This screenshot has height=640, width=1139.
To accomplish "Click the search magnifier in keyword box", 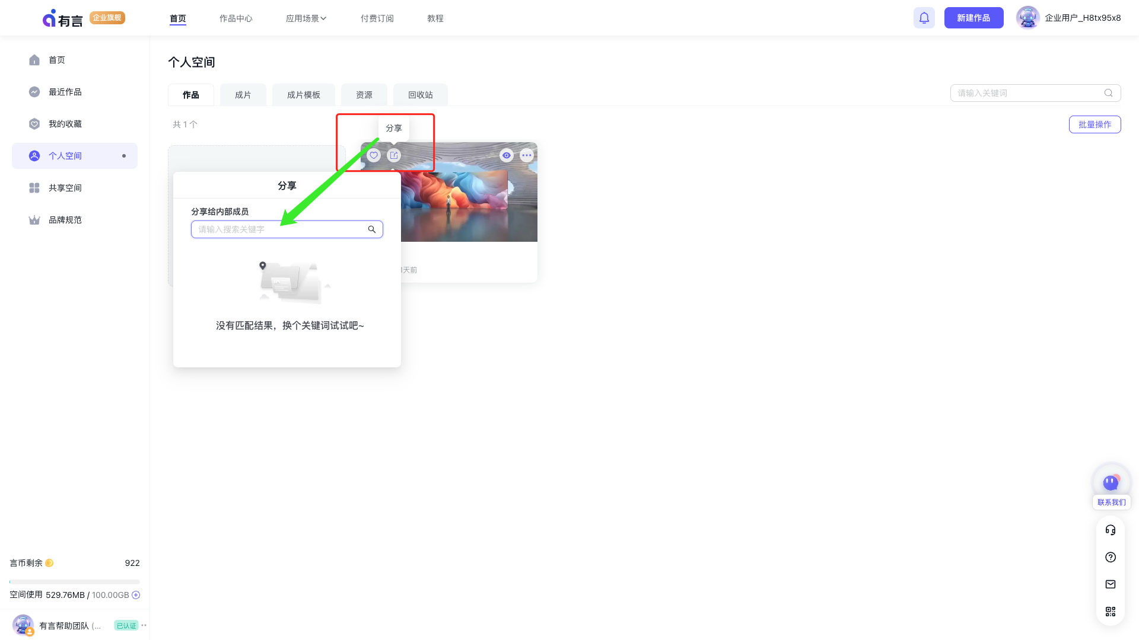I will tap(1108, 93).
